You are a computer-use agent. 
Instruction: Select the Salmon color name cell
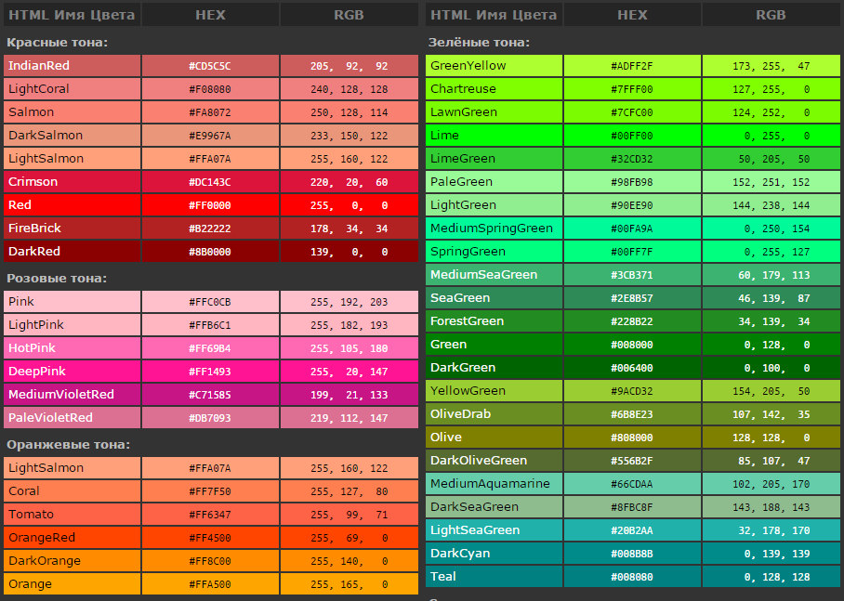click(x=73, y=111)
